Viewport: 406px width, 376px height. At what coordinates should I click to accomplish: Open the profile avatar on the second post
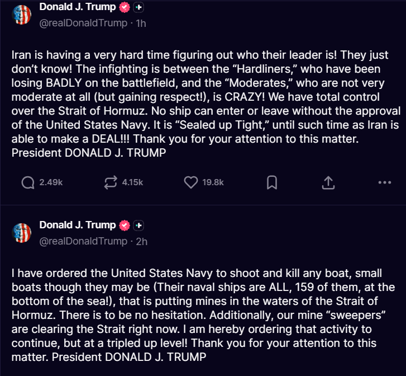pyautogui.click(x=22, y=233)
